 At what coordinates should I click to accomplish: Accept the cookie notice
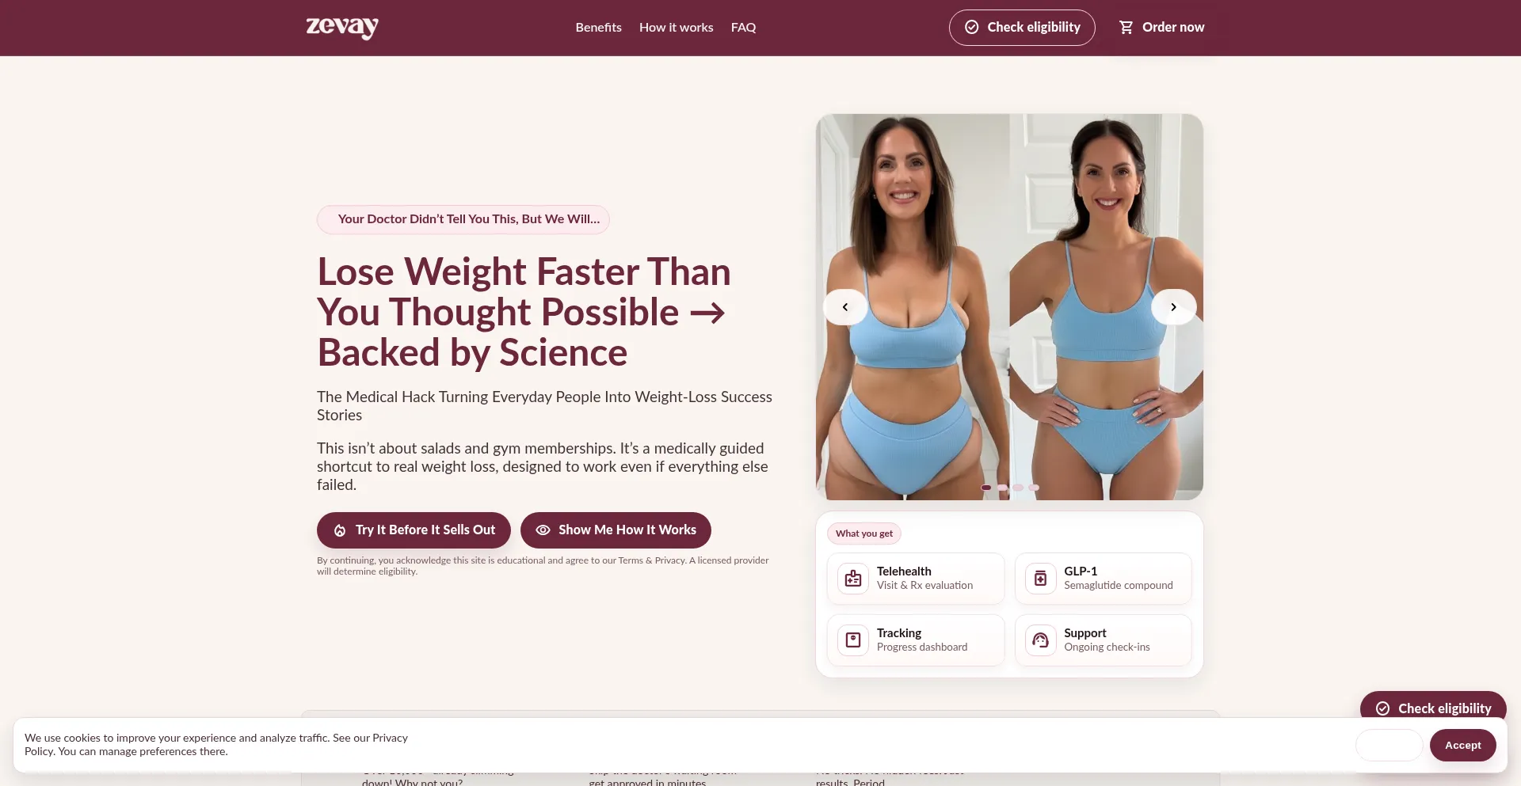[x=1462, y=746]
